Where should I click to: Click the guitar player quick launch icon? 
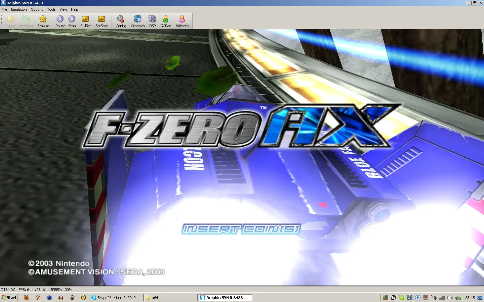(x=72, y=298)
